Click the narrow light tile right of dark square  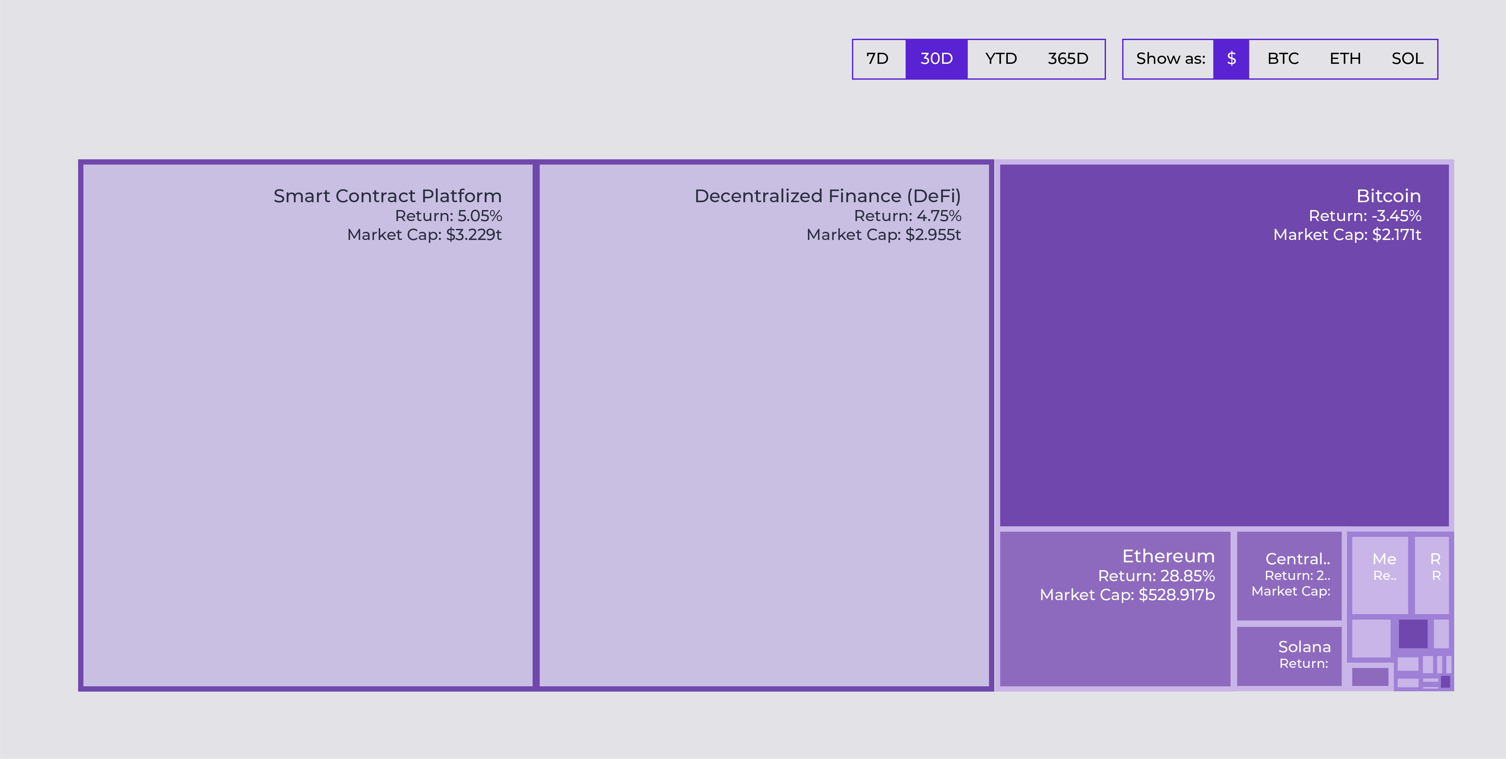pyautogui.click(x=1441, y=633)
